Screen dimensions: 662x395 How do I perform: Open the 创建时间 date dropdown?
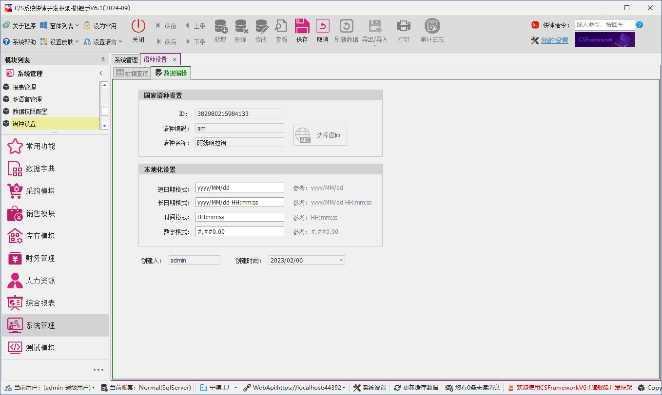(x=341, y=261)
